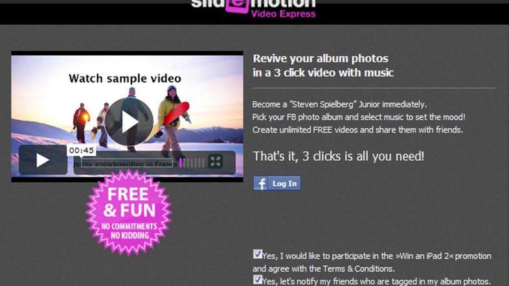This screenshot has width=509, height=286.
Task: Click the That's it, 3 clicks text
Action: click(x=338, y=156)
